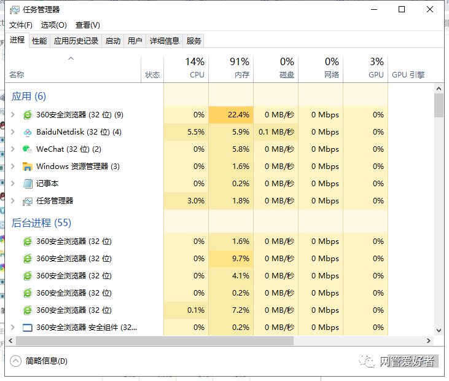
Task: Click the horizontal scrollbar thumb
Action: [150, 340]
